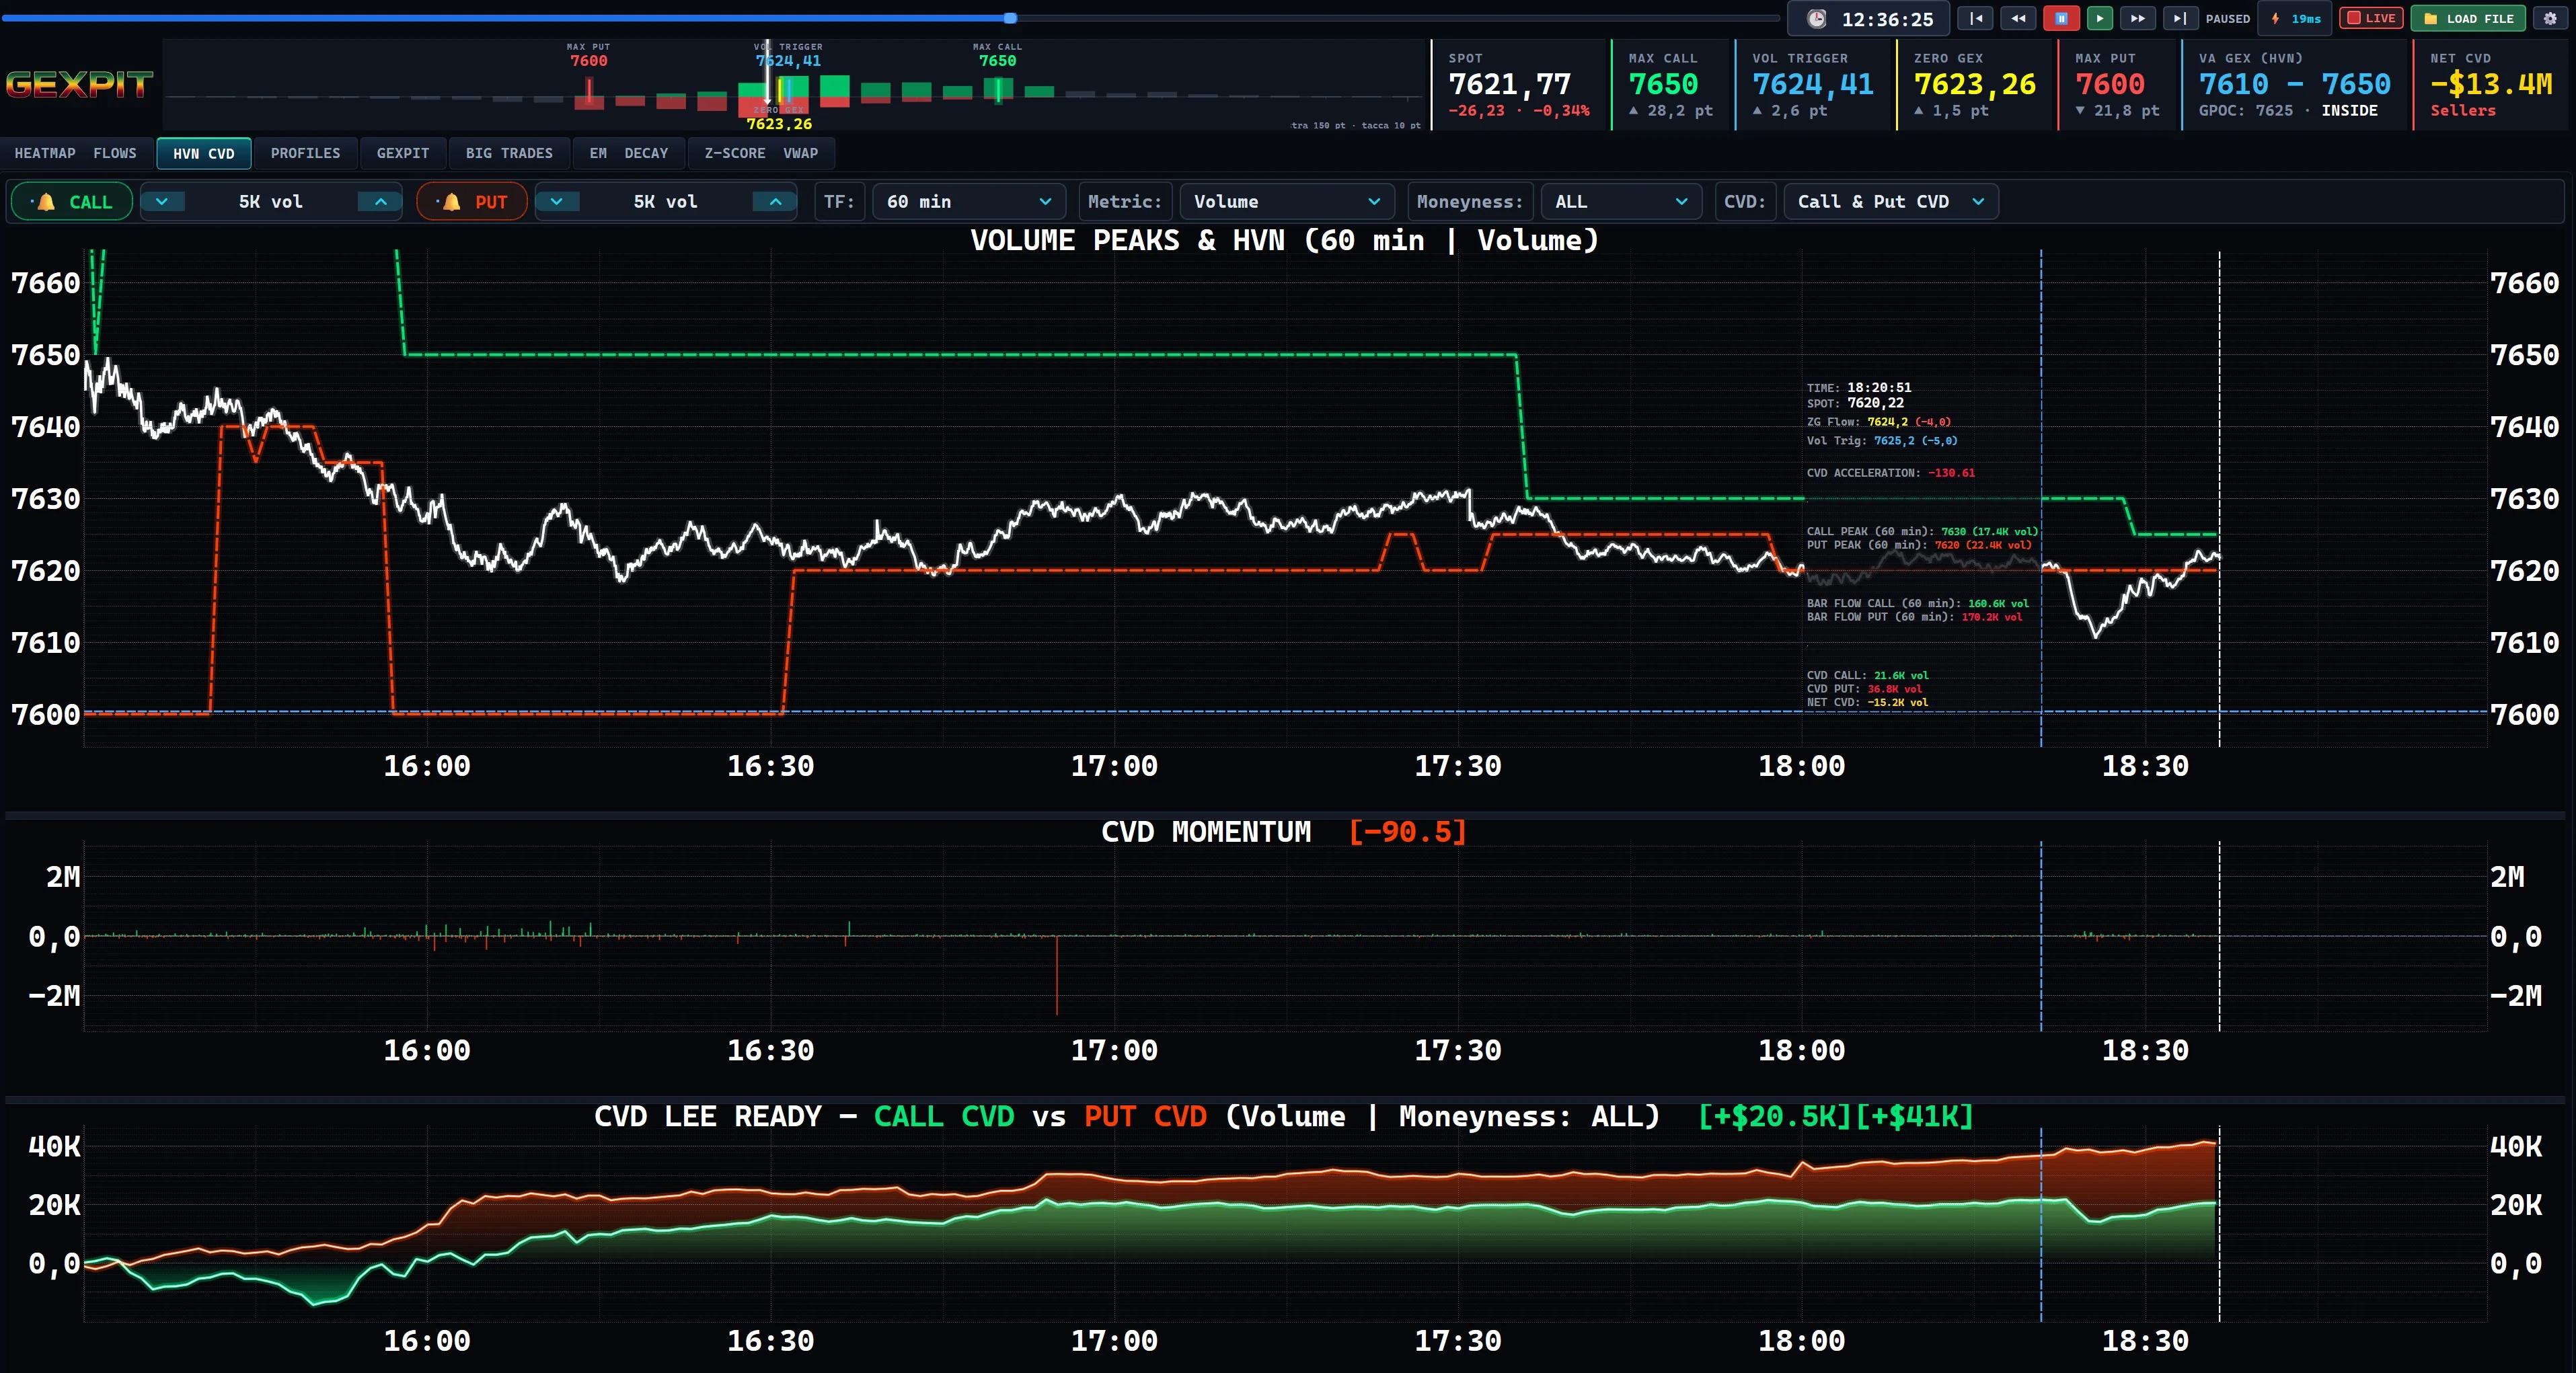Decrease the PUT 5K vol threshold

click(x=557, y=201)
